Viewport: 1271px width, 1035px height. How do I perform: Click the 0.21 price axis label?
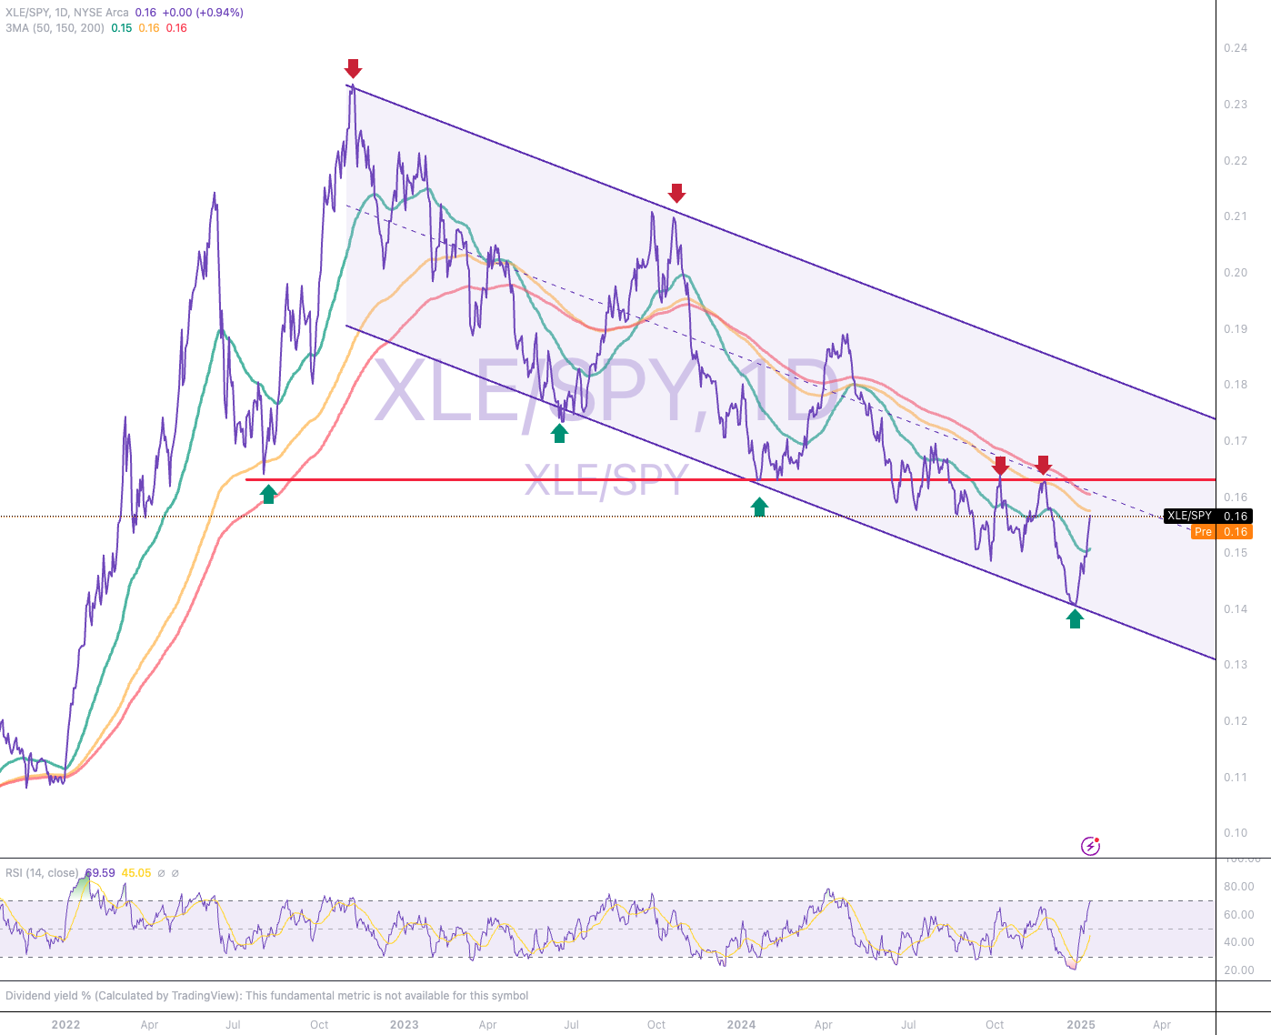pyautogui.click(x=1236, y=216)
